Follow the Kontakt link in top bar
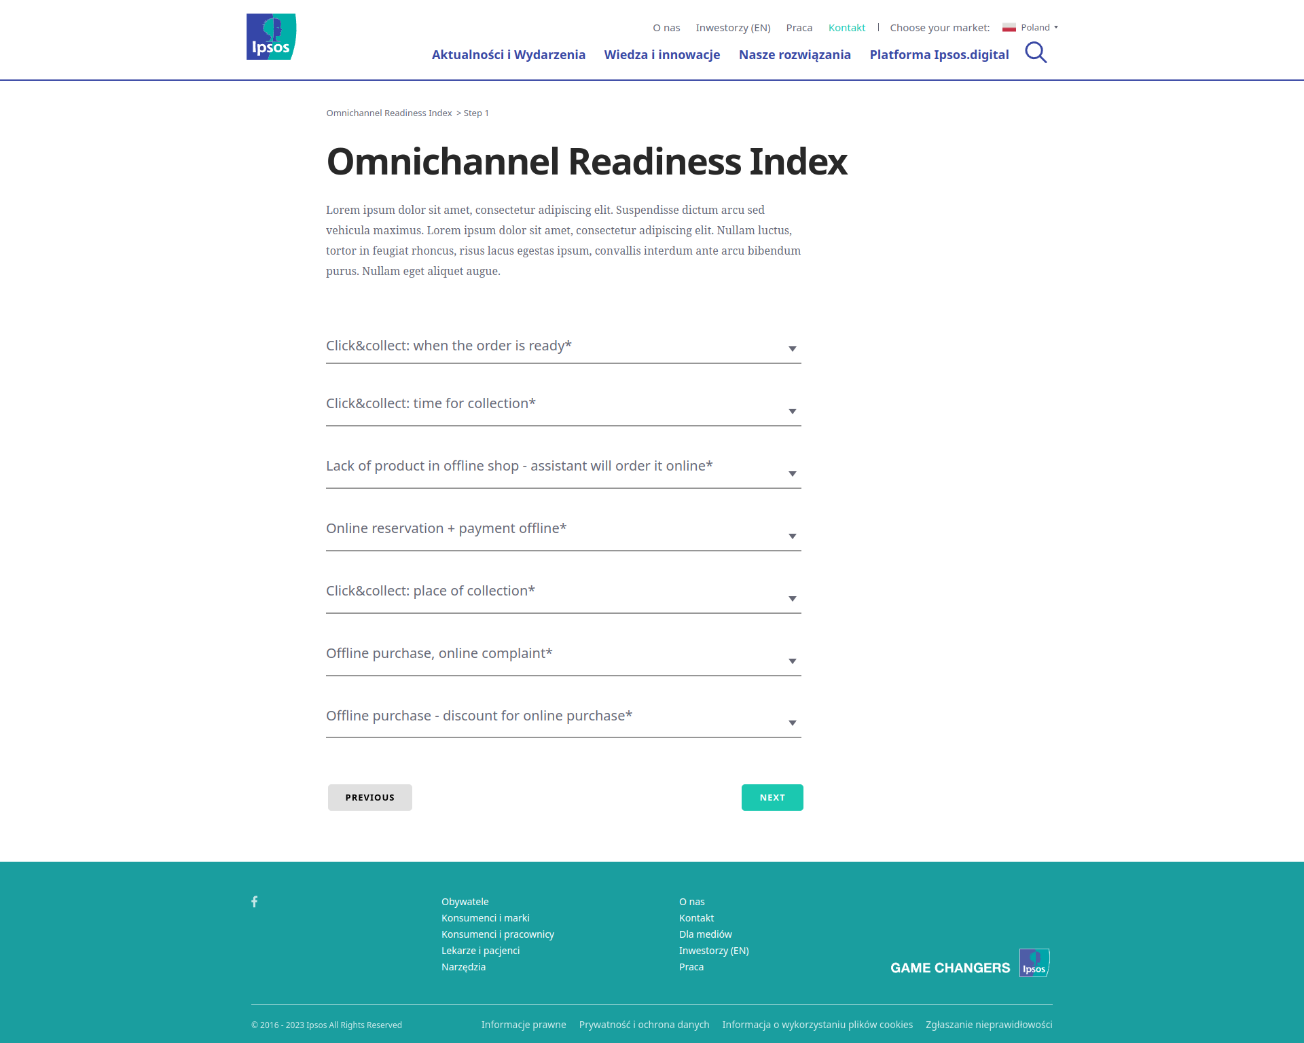The height and width of the screenshot is (1043, 1304). click(846, 28)
